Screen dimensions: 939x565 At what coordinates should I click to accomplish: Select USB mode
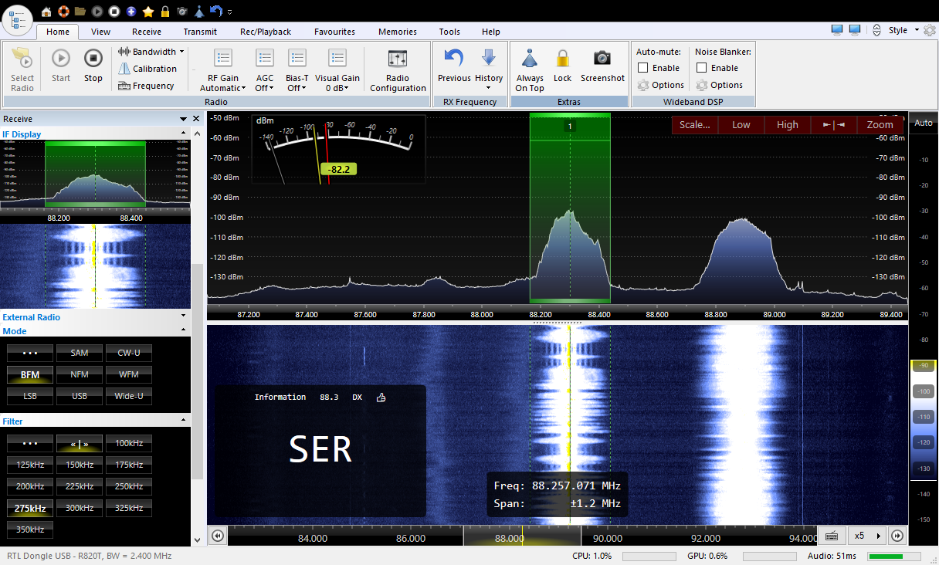[x=80, y=396]
